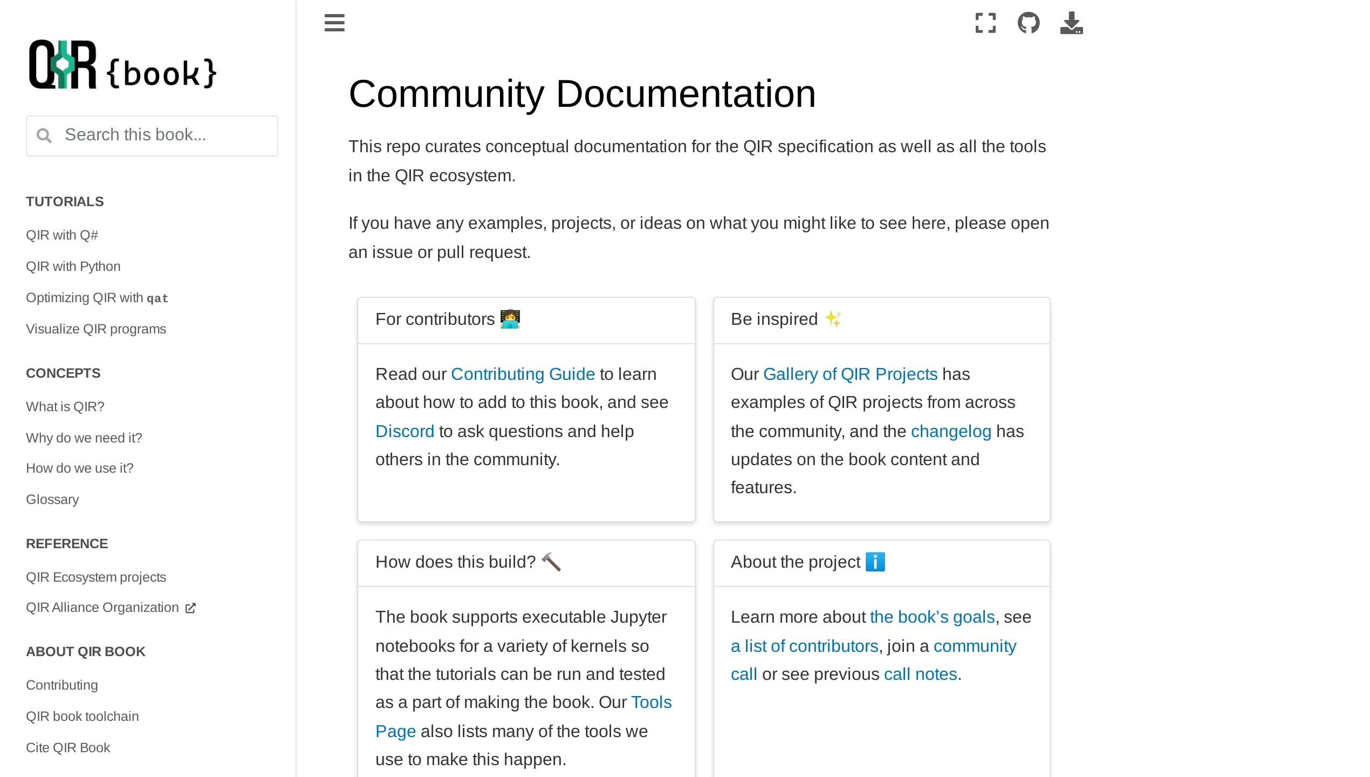The width and height of the screenshot is (1370, 777).
Task: Open 'Visualize QIR programs' page
Action: [x=96, y=329]
